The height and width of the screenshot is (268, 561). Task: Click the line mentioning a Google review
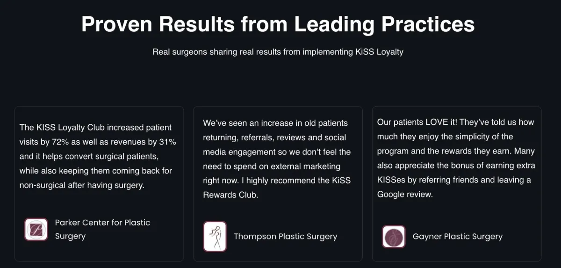tap(405, 195)
